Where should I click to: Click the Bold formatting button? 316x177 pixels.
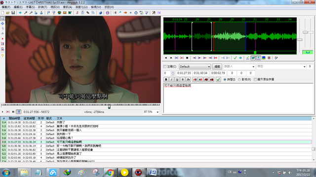(166, 80)
